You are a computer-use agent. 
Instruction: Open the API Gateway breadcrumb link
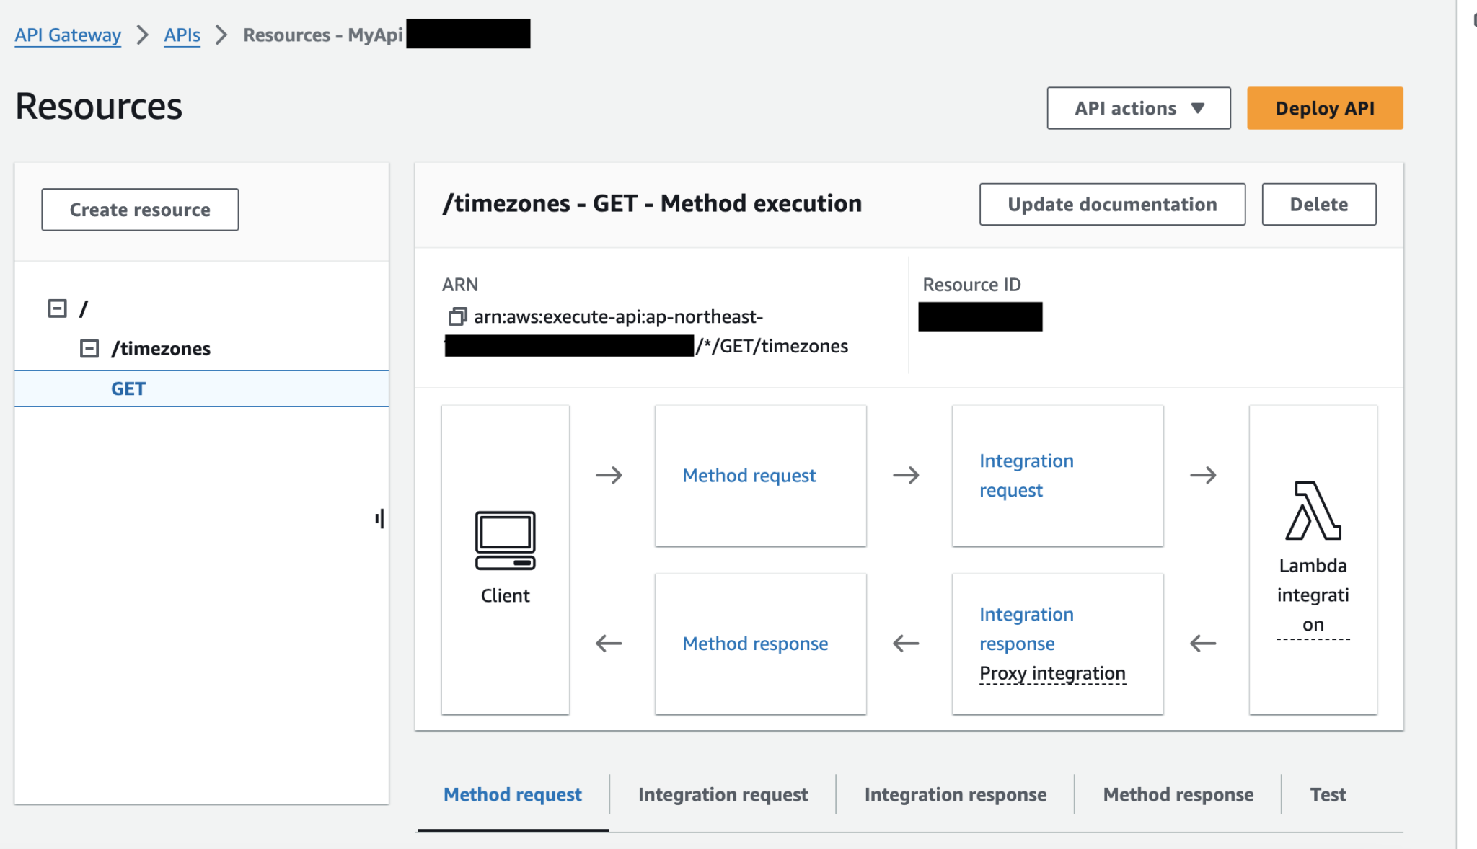coord(67,34)
